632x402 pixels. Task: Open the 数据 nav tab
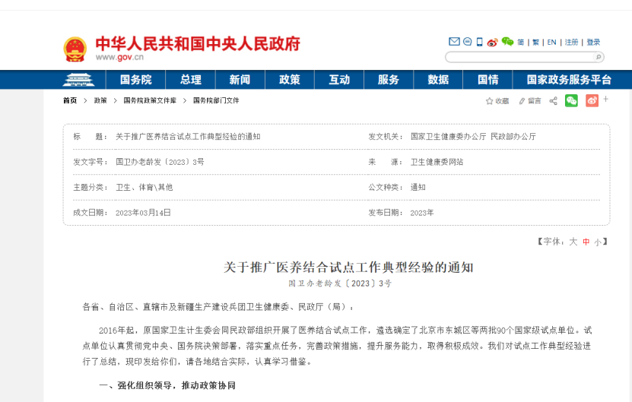438,80
